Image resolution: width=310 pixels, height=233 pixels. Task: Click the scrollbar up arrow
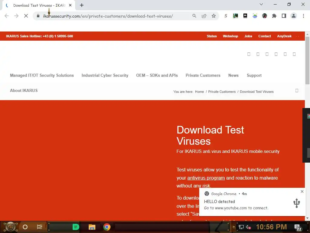point(308,34)
